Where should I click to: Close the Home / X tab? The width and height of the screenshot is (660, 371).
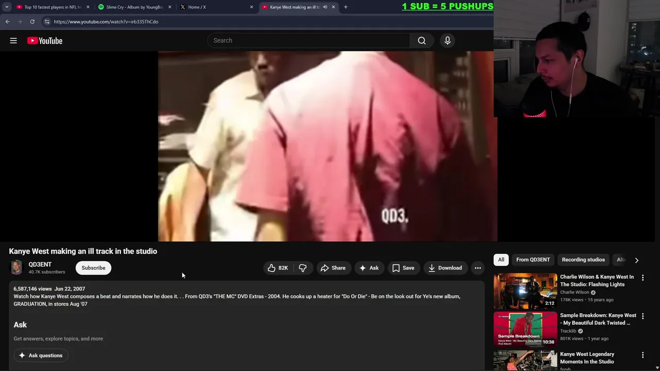pyautogui.click(x=252, y=7)
